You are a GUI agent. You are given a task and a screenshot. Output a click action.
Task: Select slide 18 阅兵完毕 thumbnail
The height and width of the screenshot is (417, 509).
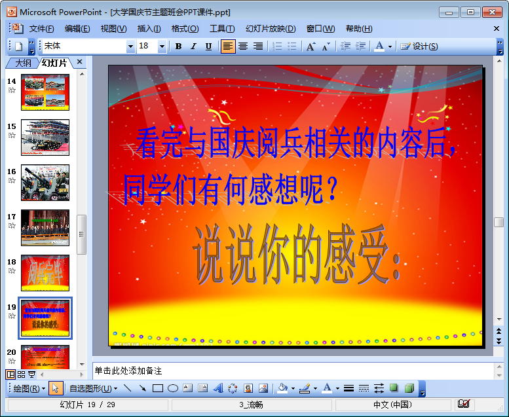45,272
